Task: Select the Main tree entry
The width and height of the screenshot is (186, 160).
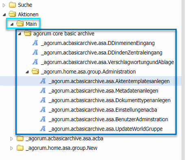Action: click(x=31, y=24)
